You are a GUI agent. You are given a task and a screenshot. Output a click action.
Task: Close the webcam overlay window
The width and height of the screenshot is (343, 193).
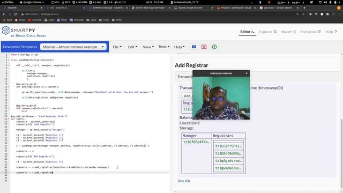[247, 73]
